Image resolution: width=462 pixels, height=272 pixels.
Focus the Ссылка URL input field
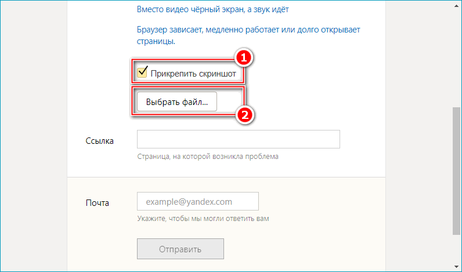(x=238, y=140)
